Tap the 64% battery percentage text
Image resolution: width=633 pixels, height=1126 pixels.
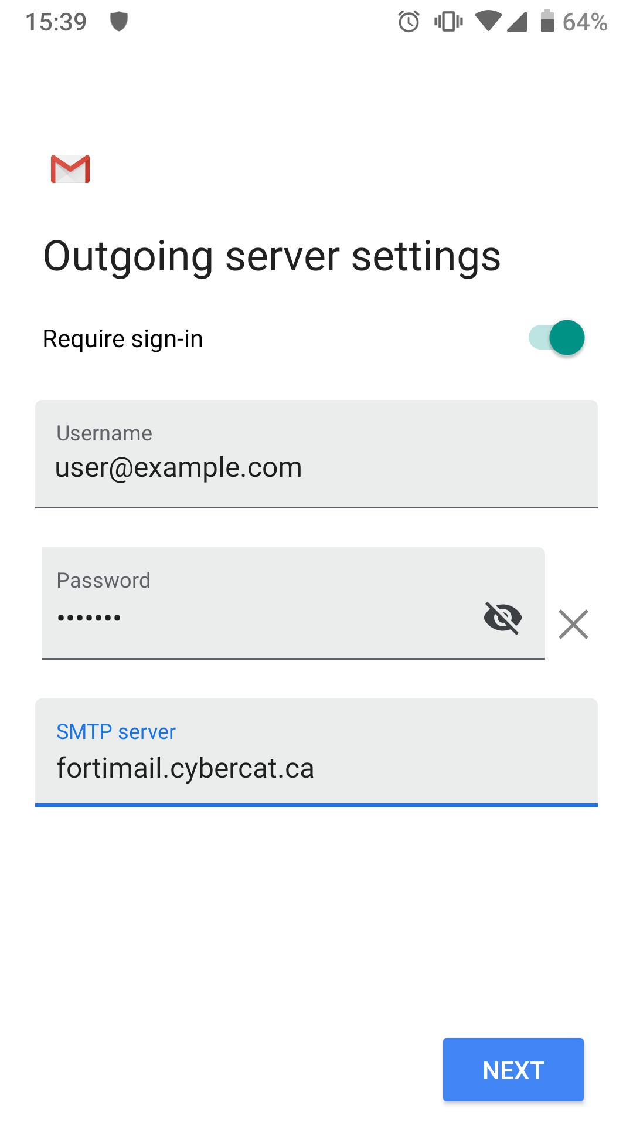pyautogui.click(x=584, y=22)
